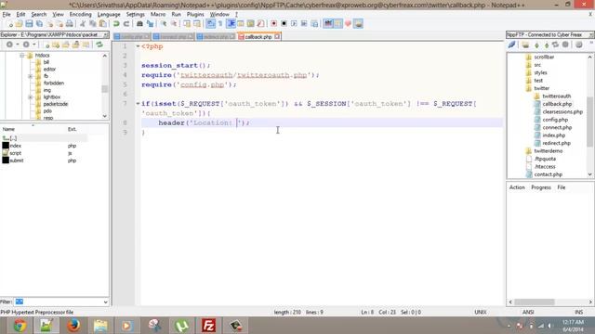Expand the fb folder node

[30, 76]
